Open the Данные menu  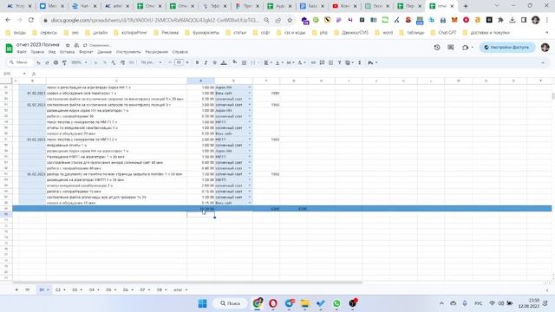[104, 52]
